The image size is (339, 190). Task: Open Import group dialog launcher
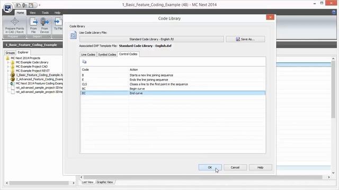pos(49,36)
